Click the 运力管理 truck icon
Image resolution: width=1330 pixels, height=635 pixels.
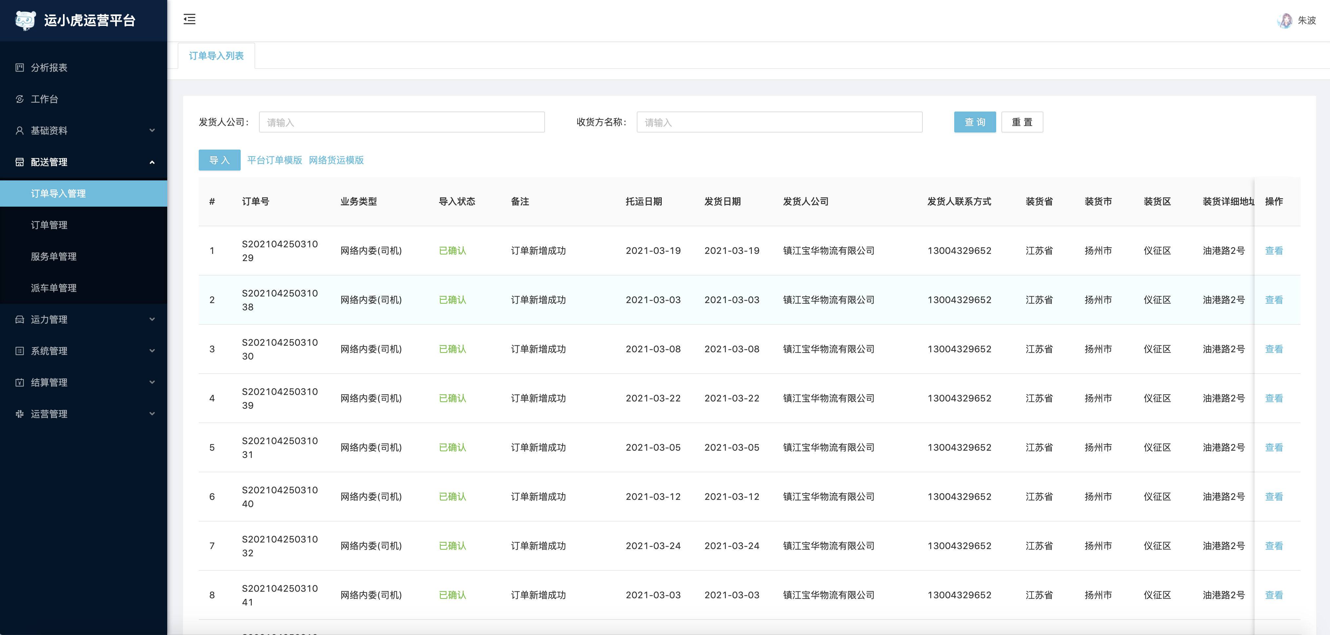tap(20, 319)
